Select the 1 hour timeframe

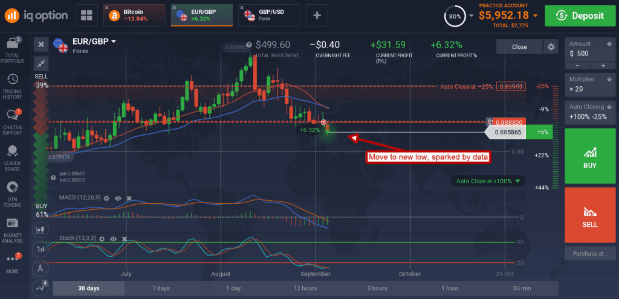pyautogui.click(x=450, y=288)
